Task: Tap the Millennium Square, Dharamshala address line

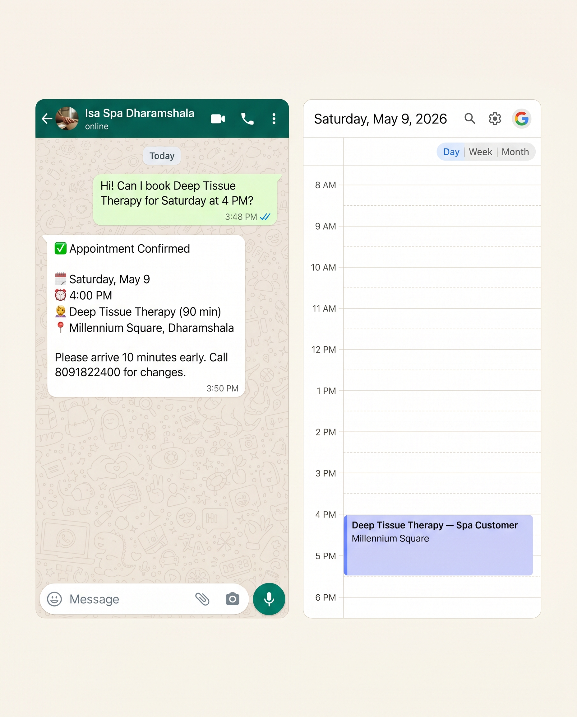Action: [x=152, y=328]
